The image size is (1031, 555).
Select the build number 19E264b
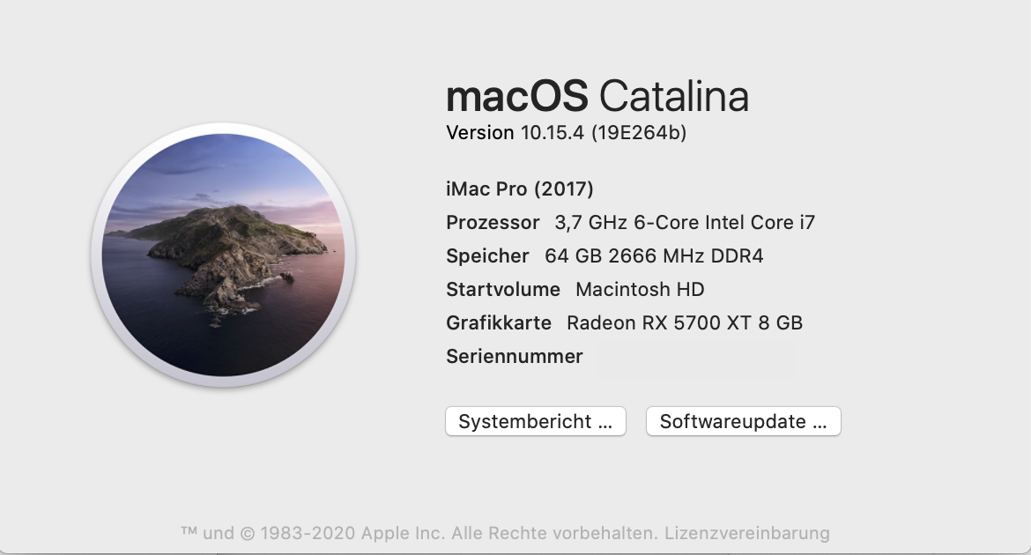(x=639, y=133)
